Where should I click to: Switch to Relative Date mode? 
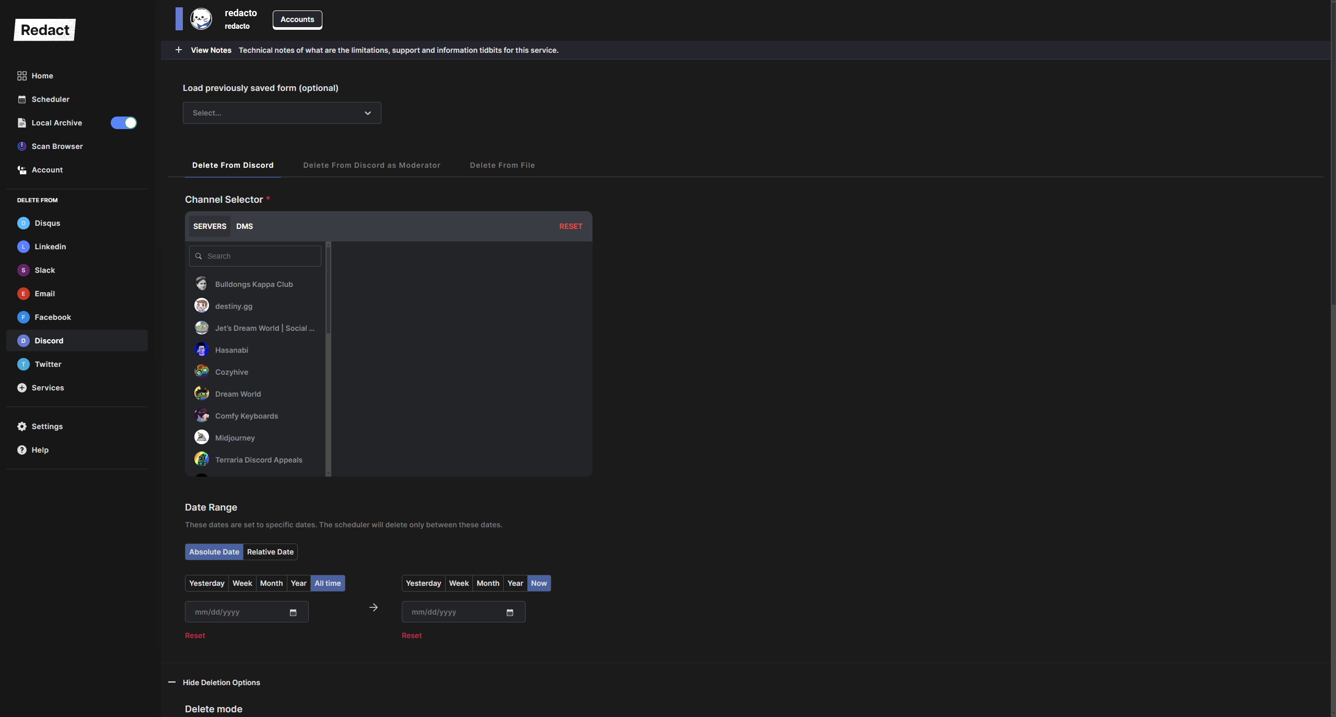tap(270, 552)
